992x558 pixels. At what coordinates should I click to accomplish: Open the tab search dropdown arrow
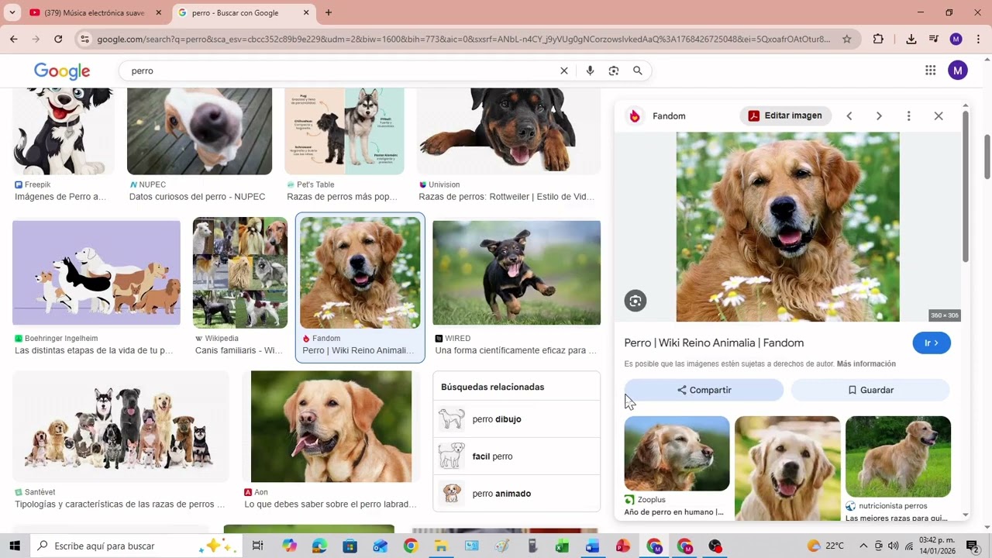pyautogui.click(x=12, y=12)
